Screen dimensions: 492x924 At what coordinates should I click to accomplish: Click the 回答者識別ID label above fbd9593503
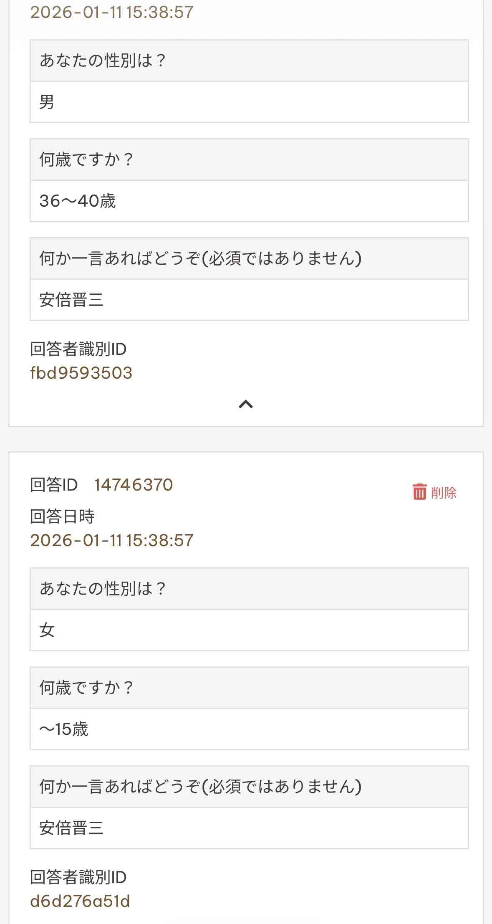pos(78,349)
